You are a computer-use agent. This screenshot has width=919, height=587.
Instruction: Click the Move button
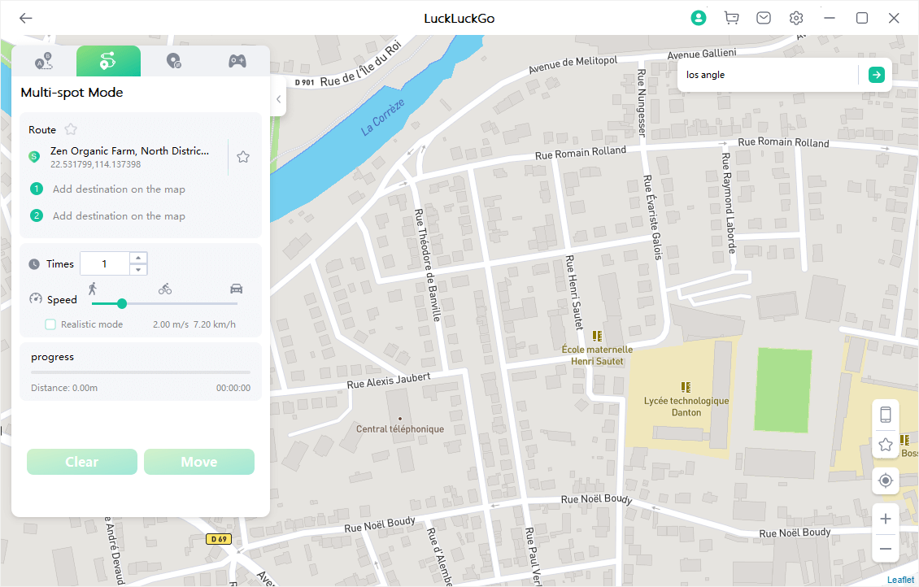[x=199, y=462]
